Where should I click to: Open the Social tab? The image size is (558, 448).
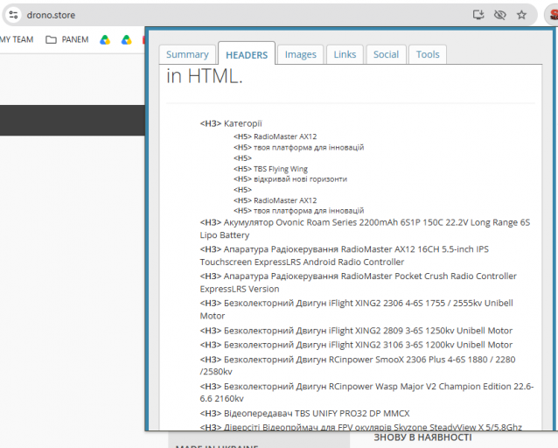[x=386, y=54]
